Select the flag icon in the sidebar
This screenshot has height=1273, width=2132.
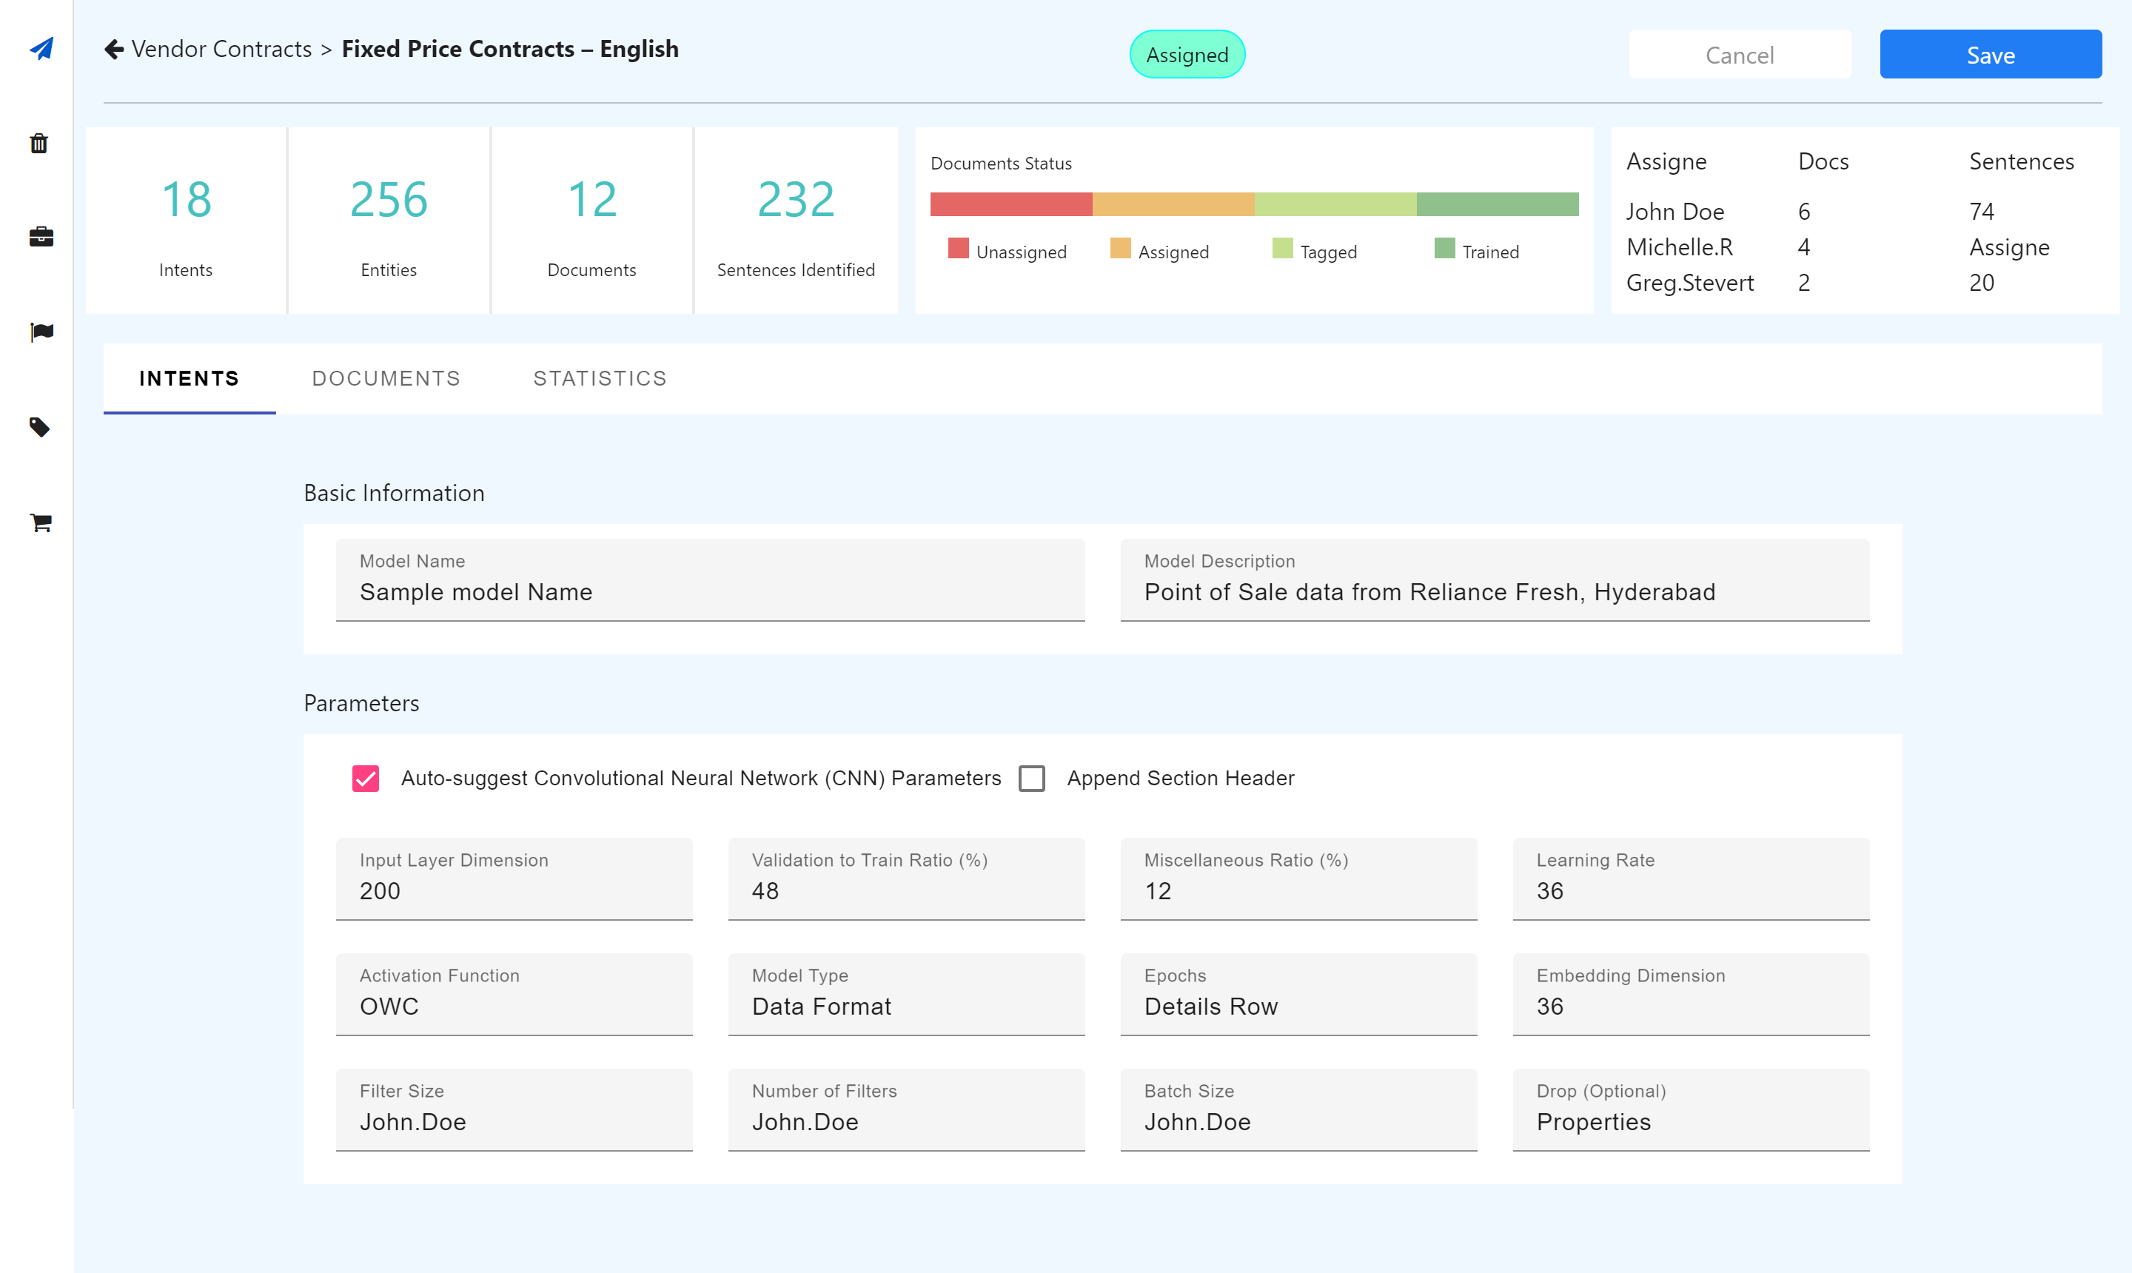(x=39, y=332)
